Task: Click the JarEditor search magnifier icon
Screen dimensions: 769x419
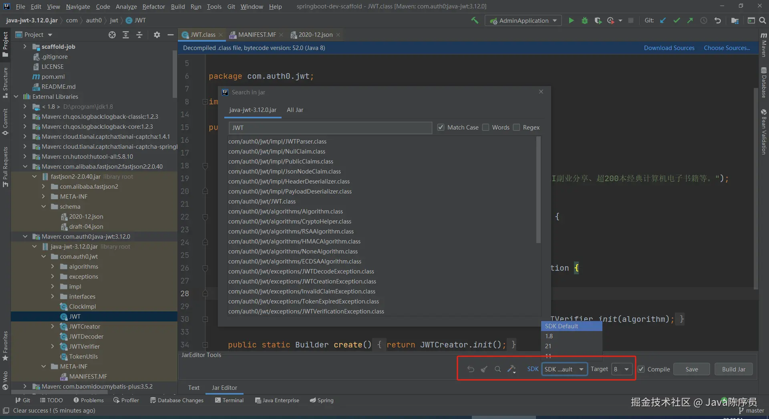Action: click(497, 369)
